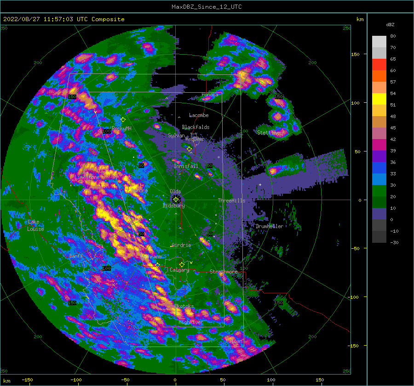Click the dBZ legend heading
Screen dimensions: 414x386
point(390,24)
